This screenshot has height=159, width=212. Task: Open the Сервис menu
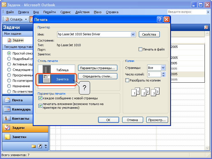tap(65, 12)
